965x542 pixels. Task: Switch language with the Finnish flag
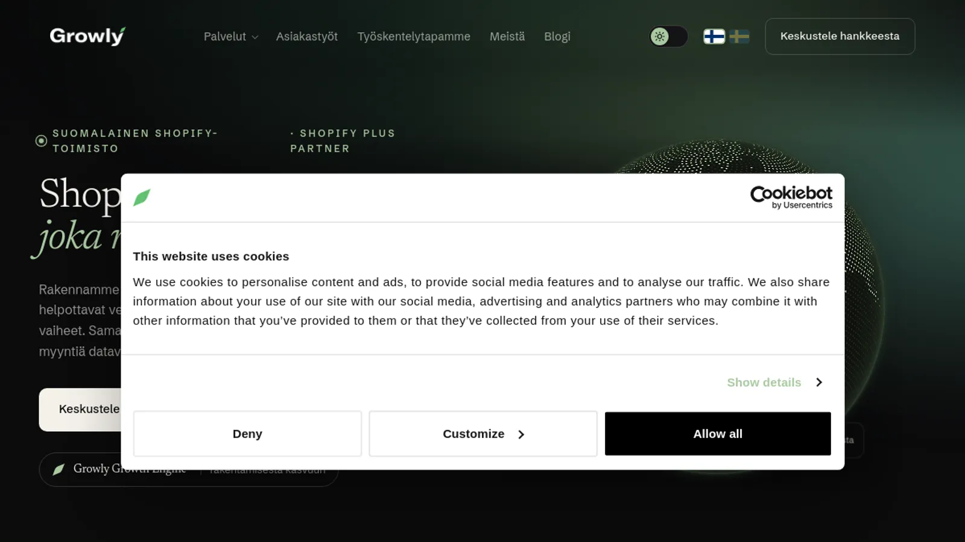714,37
